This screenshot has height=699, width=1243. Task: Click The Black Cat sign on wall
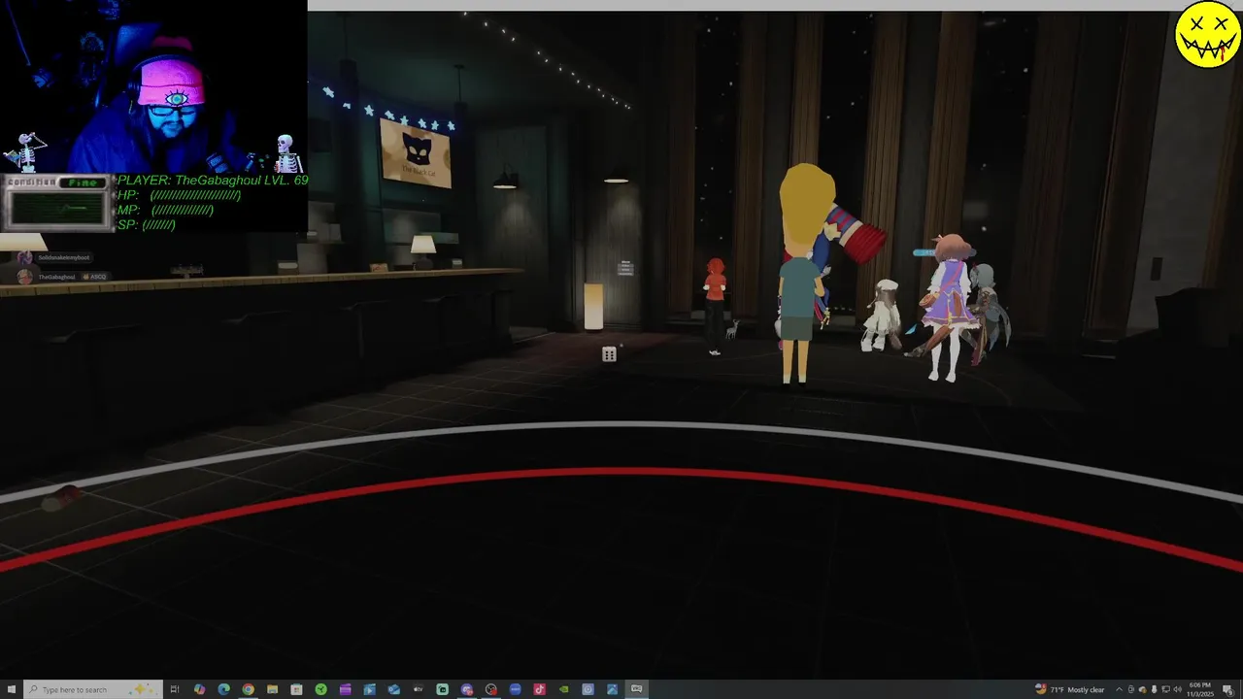point(416,153)
